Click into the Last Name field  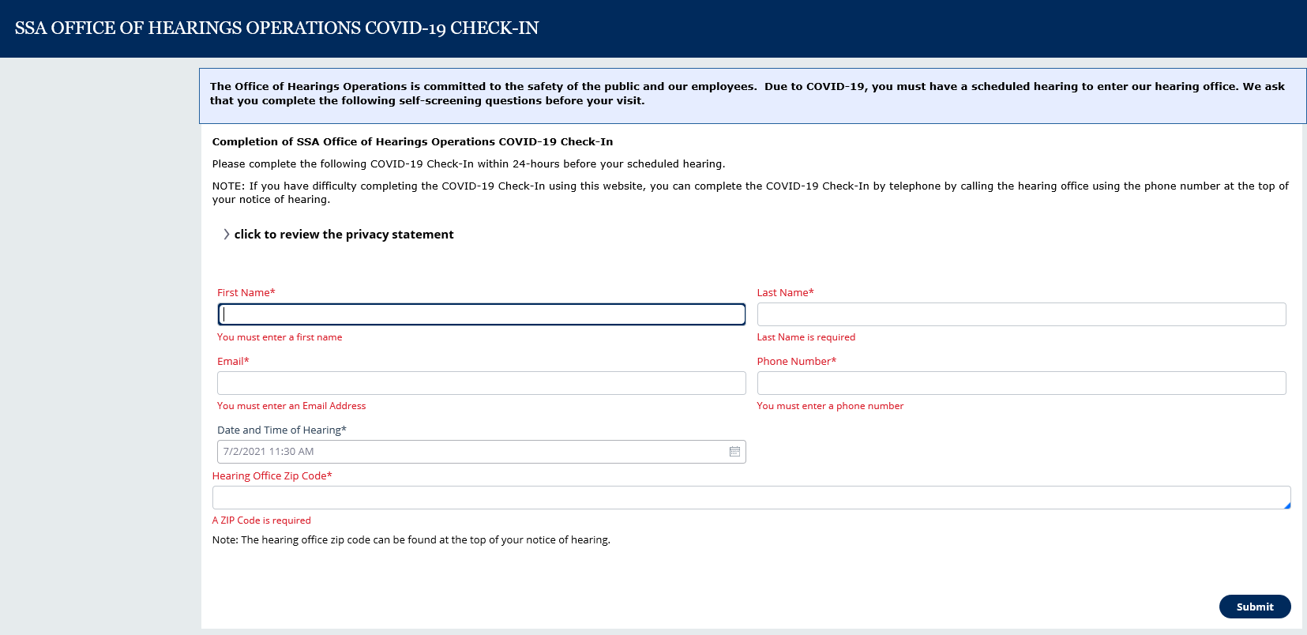(x=1020, y=314)
